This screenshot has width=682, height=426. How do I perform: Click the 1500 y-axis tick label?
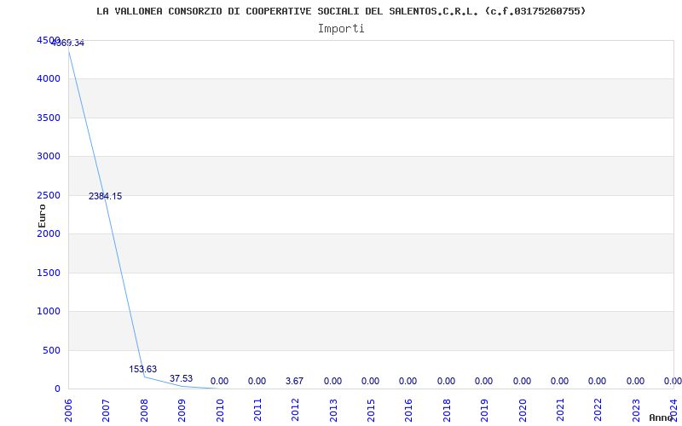49,273
